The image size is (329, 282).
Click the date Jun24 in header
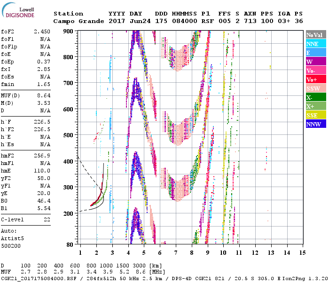tap(140, 21)
